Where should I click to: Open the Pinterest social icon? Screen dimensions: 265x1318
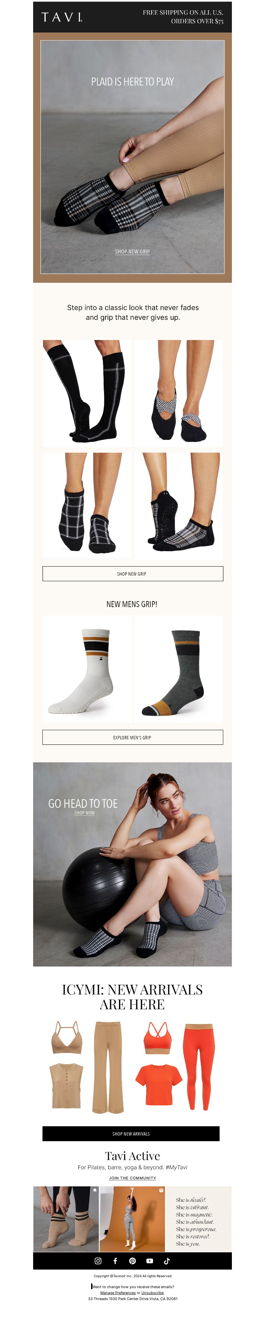(132, 1261)
